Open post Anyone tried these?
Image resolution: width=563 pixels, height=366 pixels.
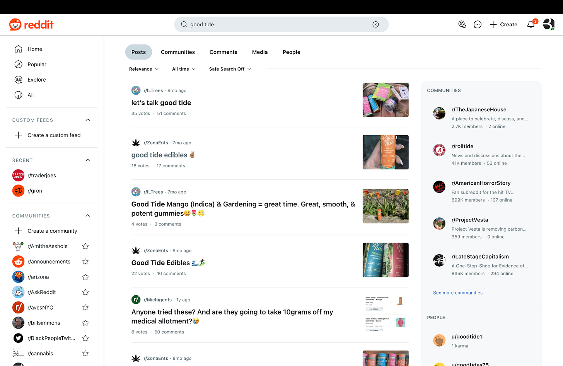232,317
